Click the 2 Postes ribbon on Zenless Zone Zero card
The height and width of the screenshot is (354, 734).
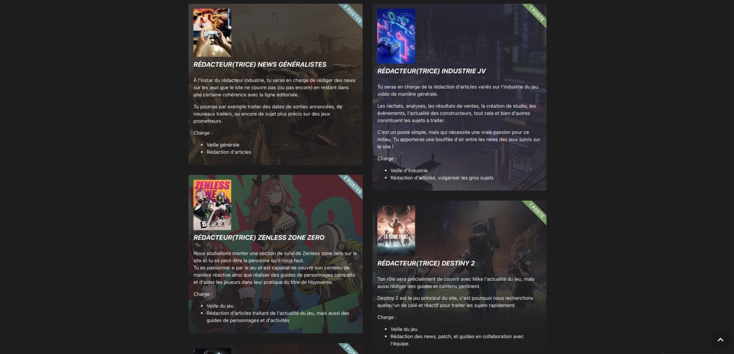click(x=353, y=185)
